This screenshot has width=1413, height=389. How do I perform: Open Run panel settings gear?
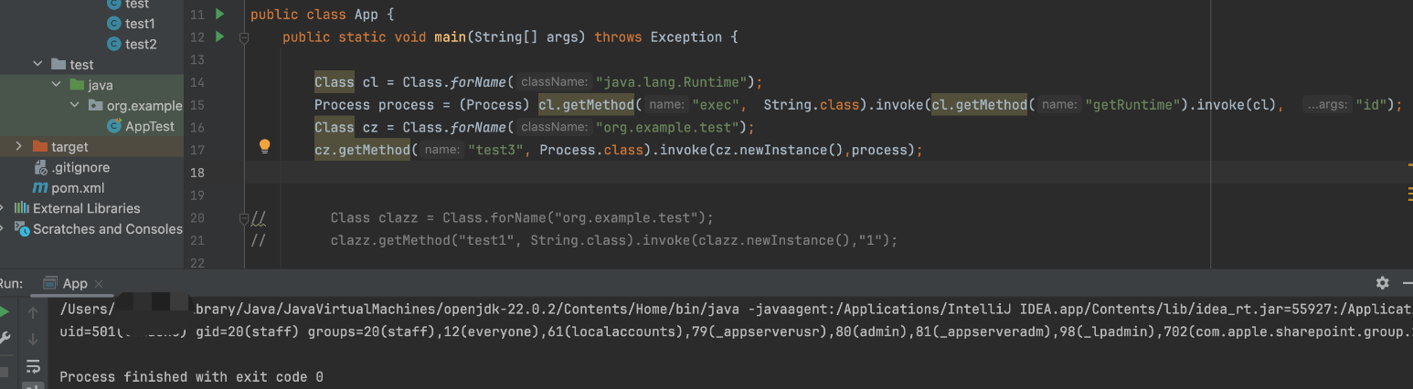tap(1382, 283)
